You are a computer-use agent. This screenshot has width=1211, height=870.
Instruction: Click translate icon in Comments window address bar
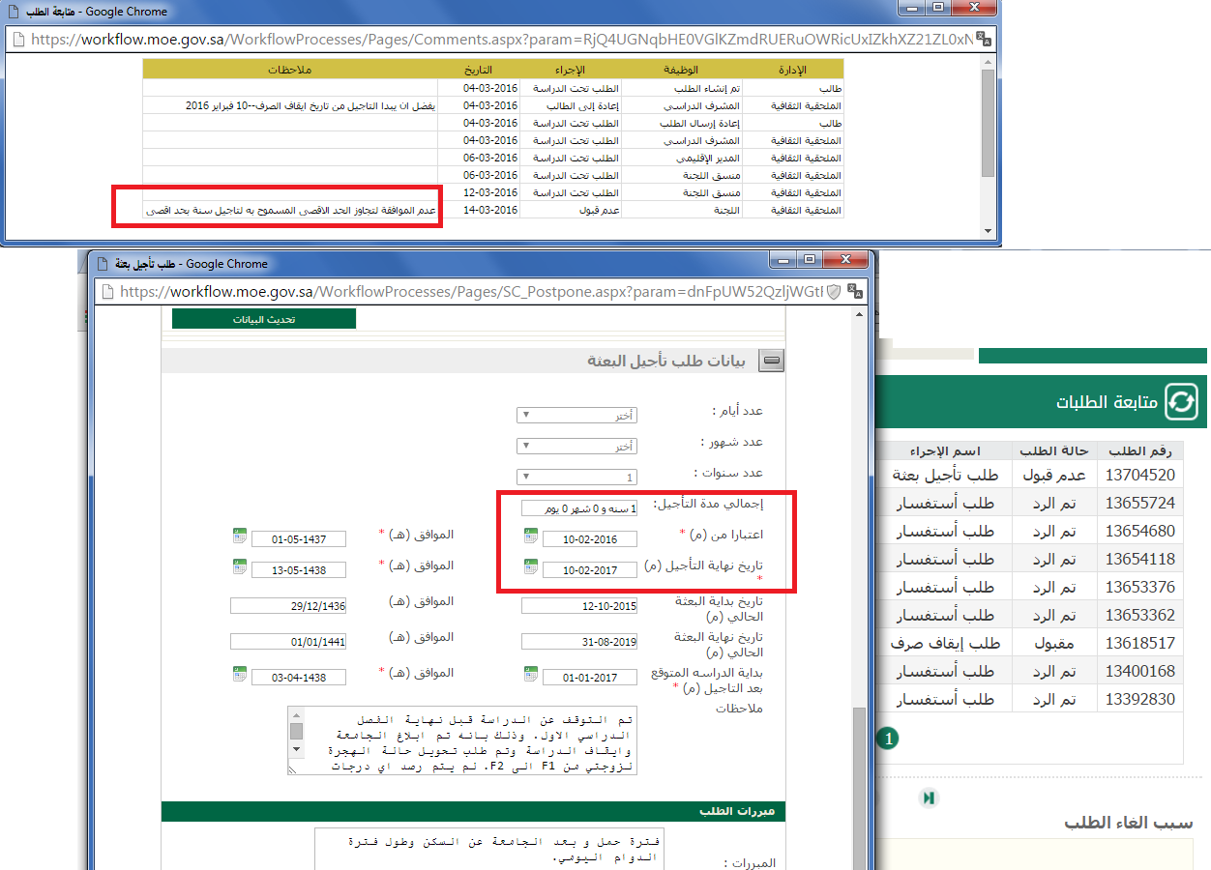tap(982, 39)
